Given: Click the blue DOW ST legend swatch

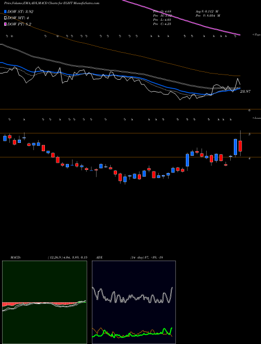Looking at the screenshot, I should coord(6,12).
